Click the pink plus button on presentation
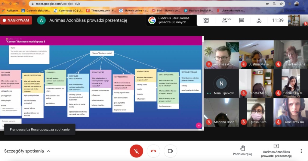 click(199, 125)
